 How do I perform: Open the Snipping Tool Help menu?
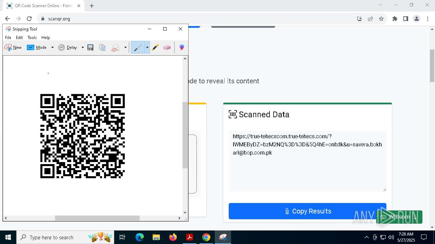46,38
